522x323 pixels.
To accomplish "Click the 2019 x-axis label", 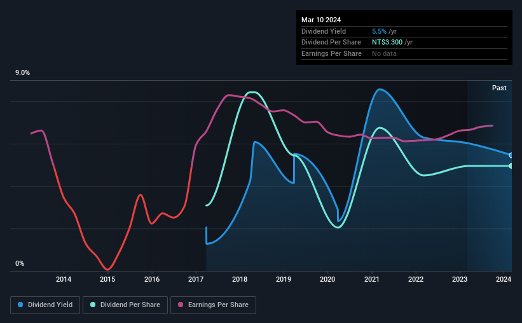I will (284, 279).
